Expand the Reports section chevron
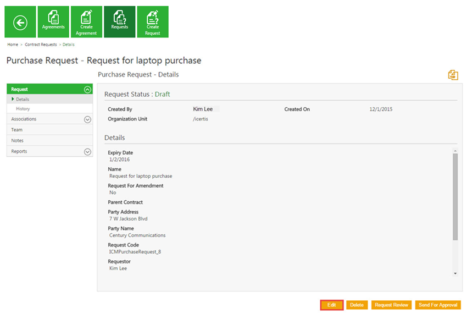Screen dimensions: 467x313 click(87, 152)
